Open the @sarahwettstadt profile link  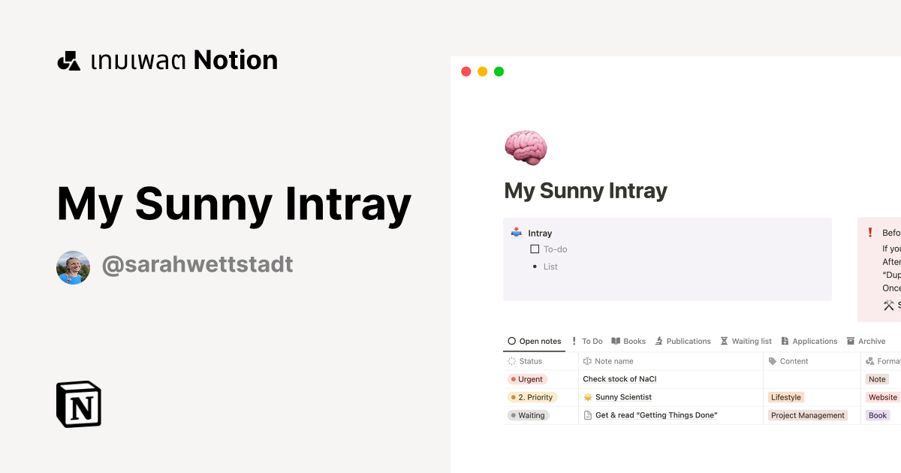[x=197, y=264]
